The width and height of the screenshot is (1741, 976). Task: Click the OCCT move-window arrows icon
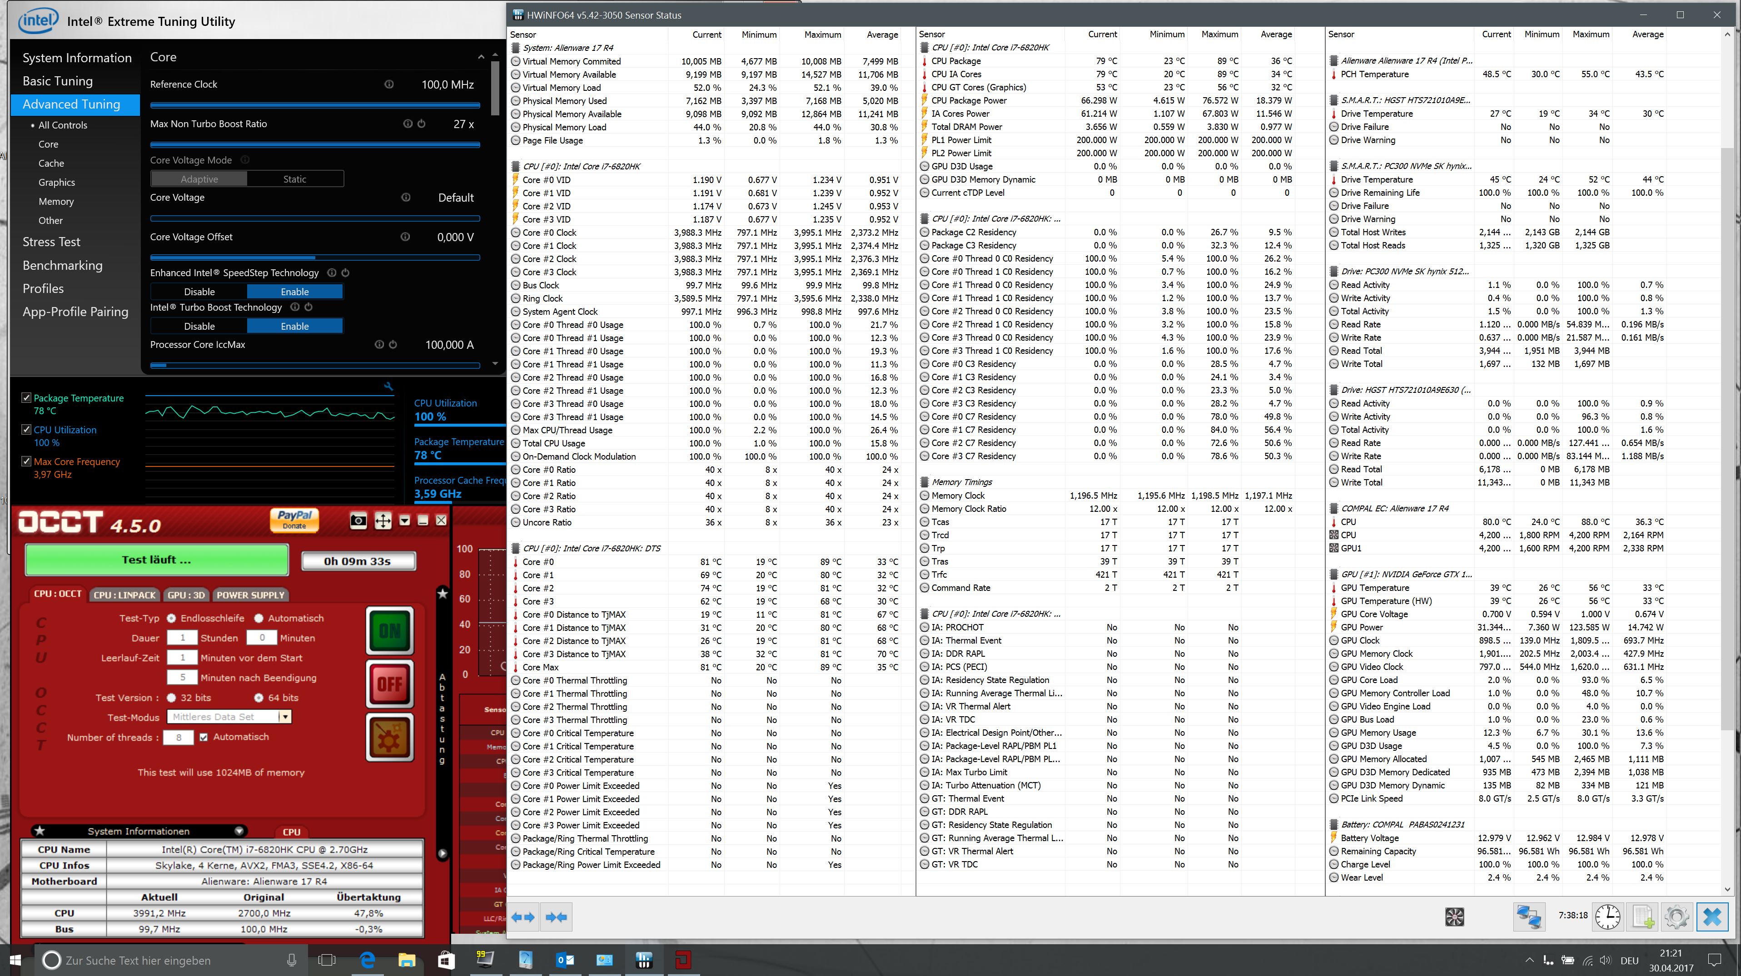tap(383, 520)
